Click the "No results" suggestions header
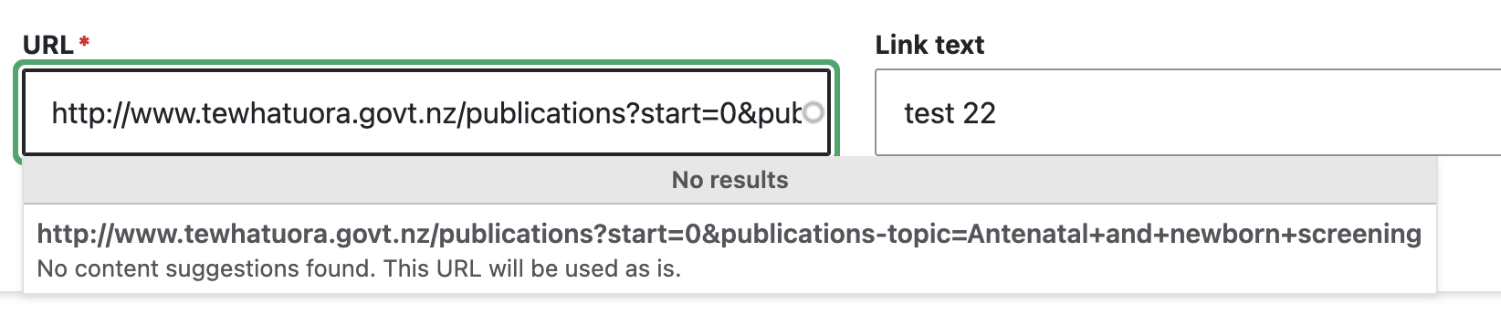1501x336 pixels. pos(730,180)
